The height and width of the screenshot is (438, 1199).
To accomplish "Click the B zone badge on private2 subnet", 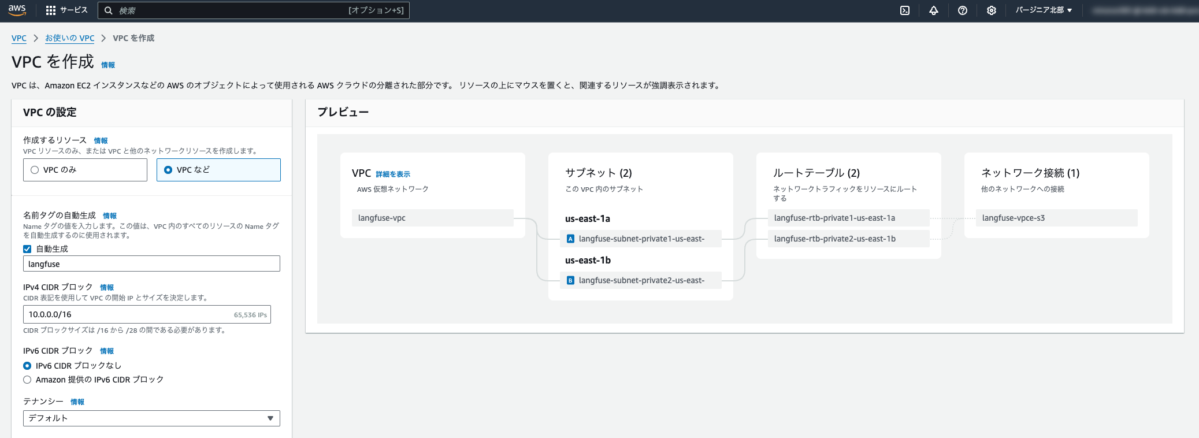I will [570, 280].
